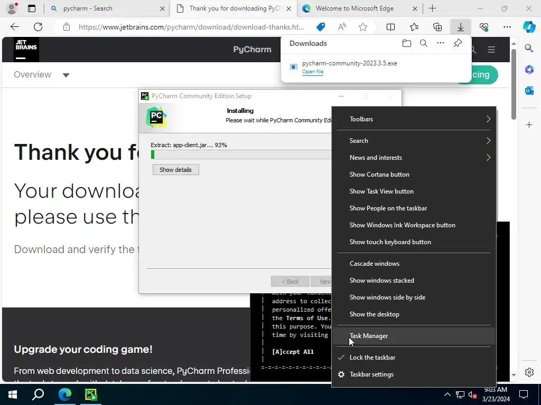The height and width of the screenshot is (405, 541).
Task: Open the tab actions menu icon
Action: [32, 8]
